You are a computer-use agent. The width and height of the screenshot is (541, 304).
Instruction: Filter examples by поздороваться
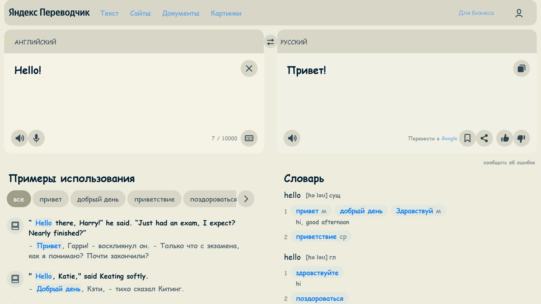coord(210,199)
